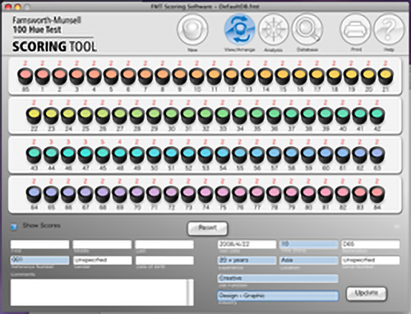Select the yellow cap numbered 22
411x314 pixels.
34,115
